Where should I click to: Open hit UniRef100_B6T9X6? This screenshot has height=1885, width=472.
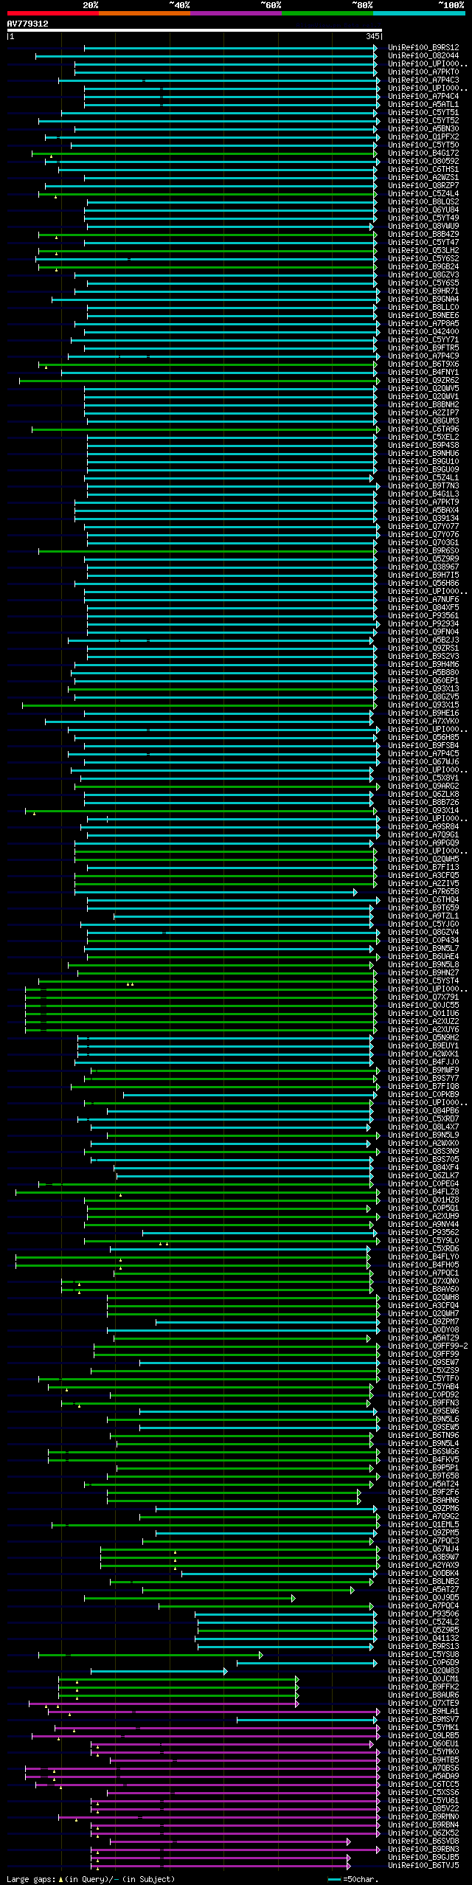(x=423, y=364)
